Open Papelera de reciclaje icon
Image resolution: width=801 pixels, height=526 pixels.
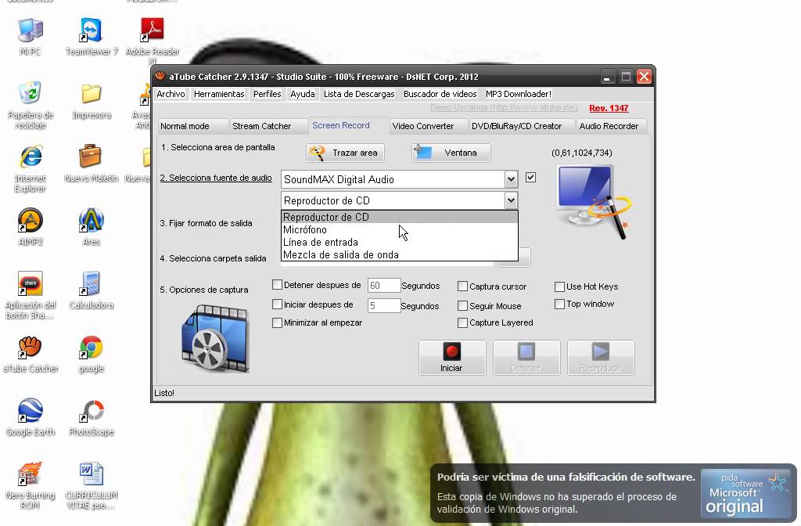tap(31, 104)
